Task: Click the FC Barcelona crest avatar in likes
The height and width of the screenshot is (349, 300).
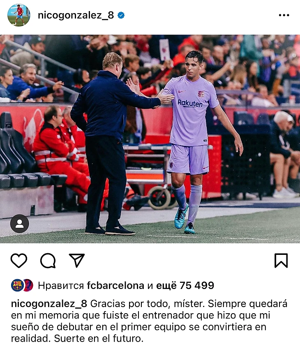Action: coord(17,285)
